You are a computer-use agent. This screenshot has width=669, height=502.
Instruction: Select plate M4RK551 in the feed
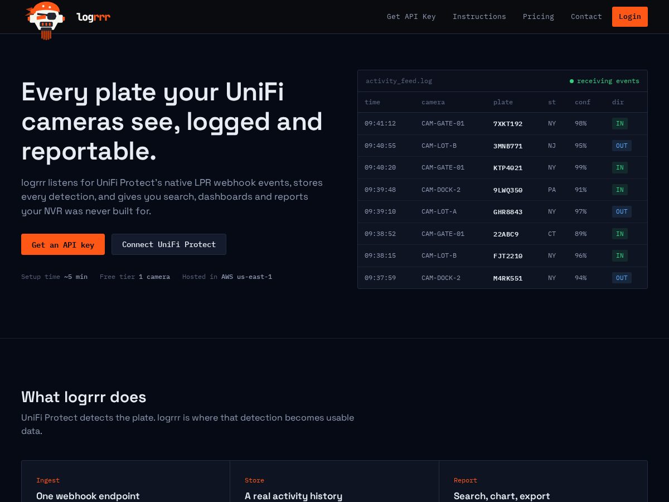pos(508,278)
